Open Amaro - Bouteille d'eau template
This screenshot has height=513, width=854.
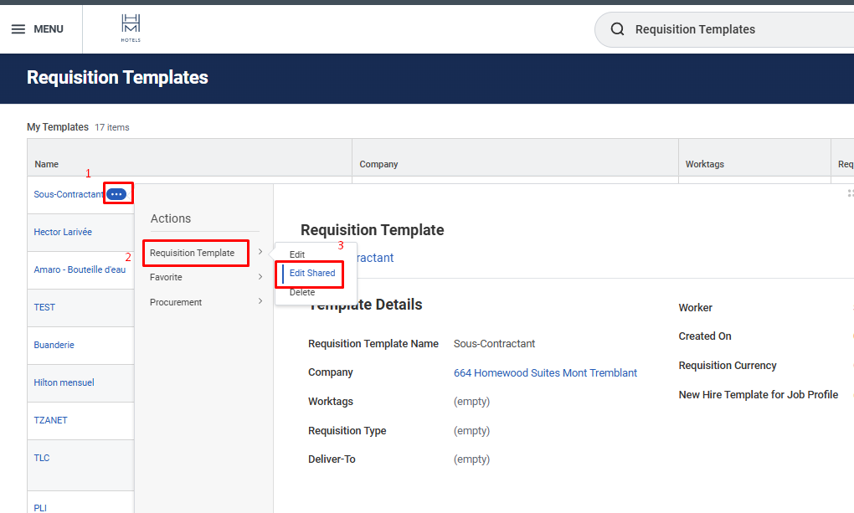[x=80, y=269]
